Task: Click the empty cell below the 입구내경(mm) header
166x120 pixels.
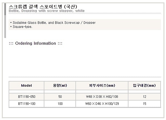Action: point(144,91)
